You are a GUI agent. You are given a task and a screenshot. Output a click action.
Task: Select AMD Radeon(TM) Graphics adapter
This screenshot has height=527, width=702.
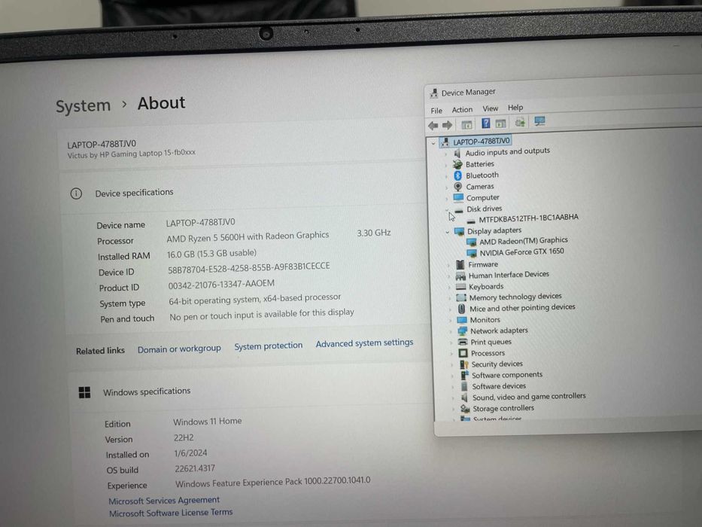(x=524, y=241)
